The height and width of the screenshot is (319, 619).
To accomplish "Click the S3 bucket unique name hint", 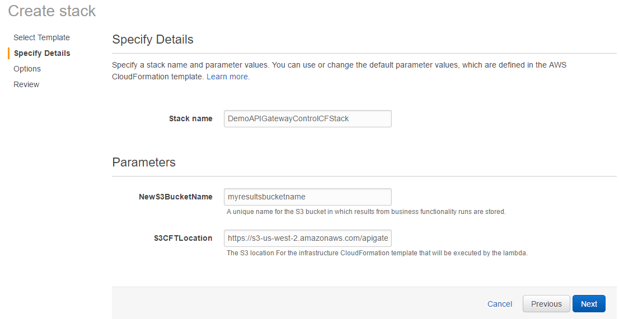I will 365,212.
